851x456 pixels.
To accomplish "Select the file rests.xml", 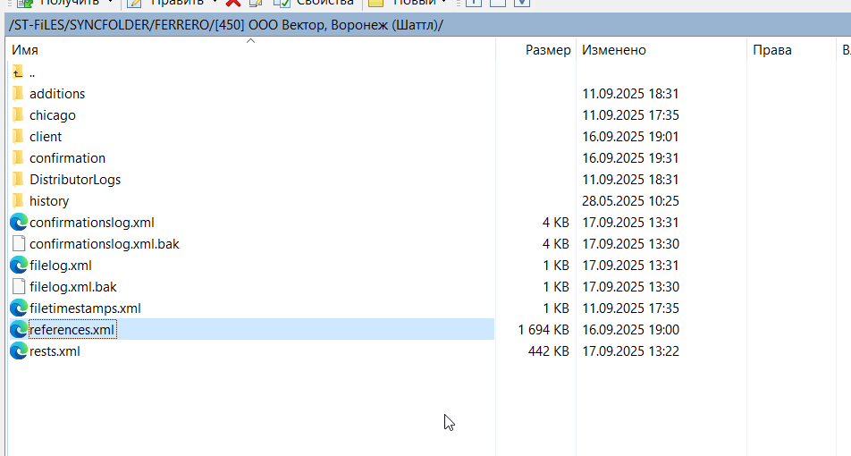I will pos(55,350).
